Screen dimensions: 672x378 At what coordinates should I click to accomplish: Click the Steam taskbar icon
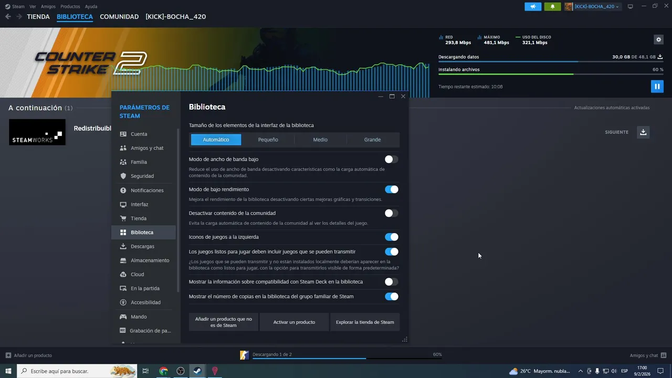197,371
